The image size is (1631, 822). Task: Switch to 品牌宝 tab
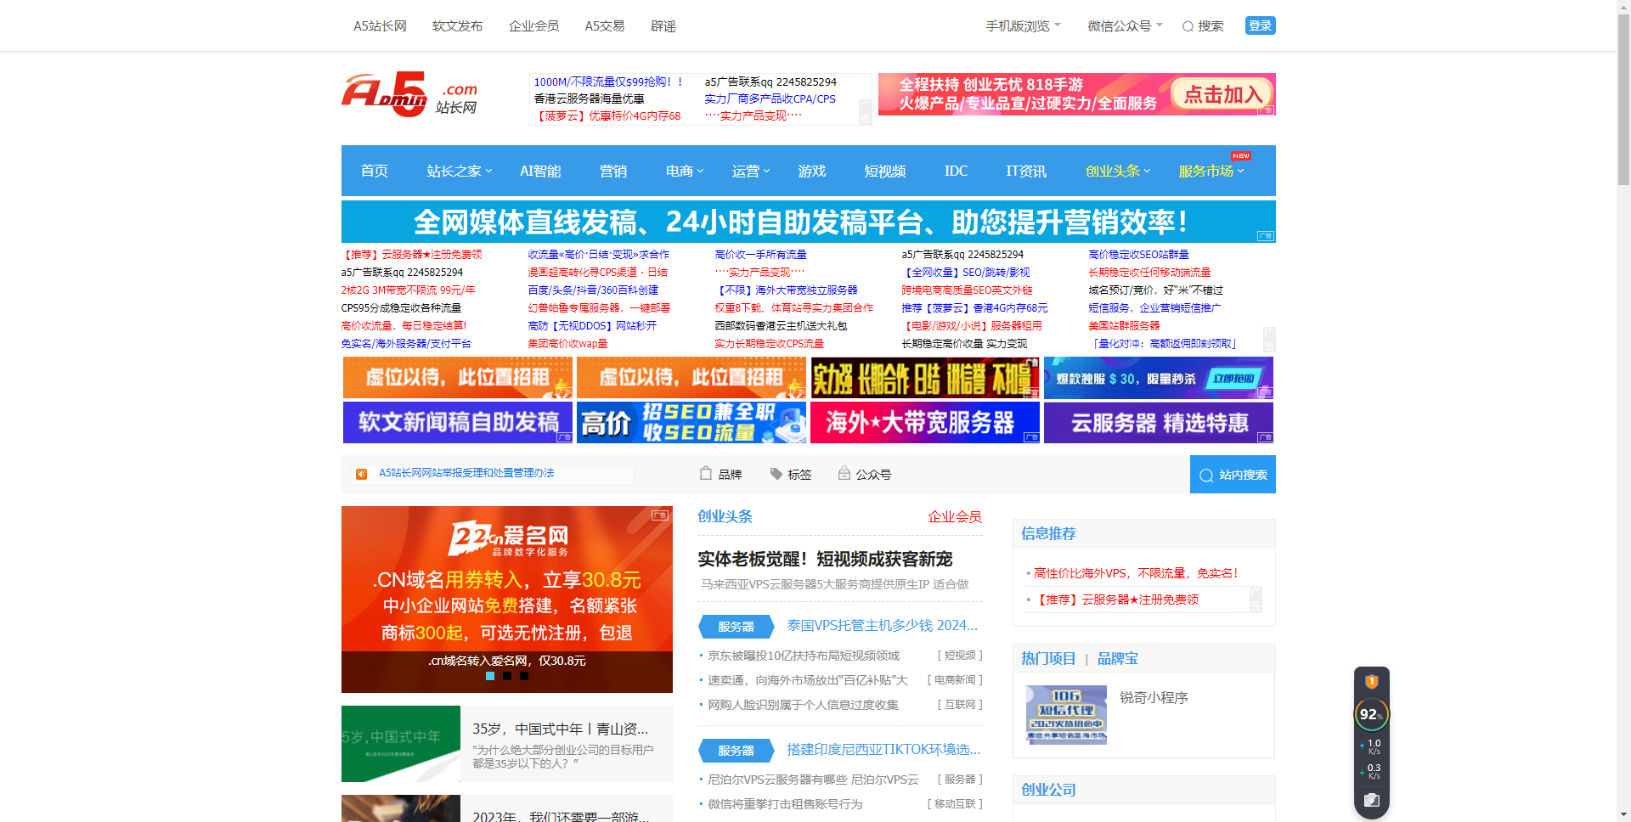point(1118,658)
